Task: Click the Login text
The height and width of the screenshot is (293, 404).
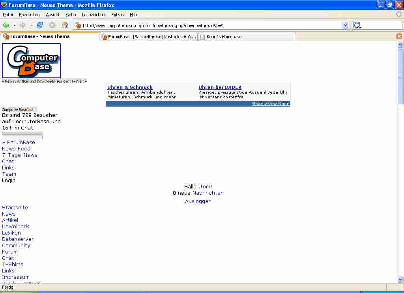Action: 9,180
